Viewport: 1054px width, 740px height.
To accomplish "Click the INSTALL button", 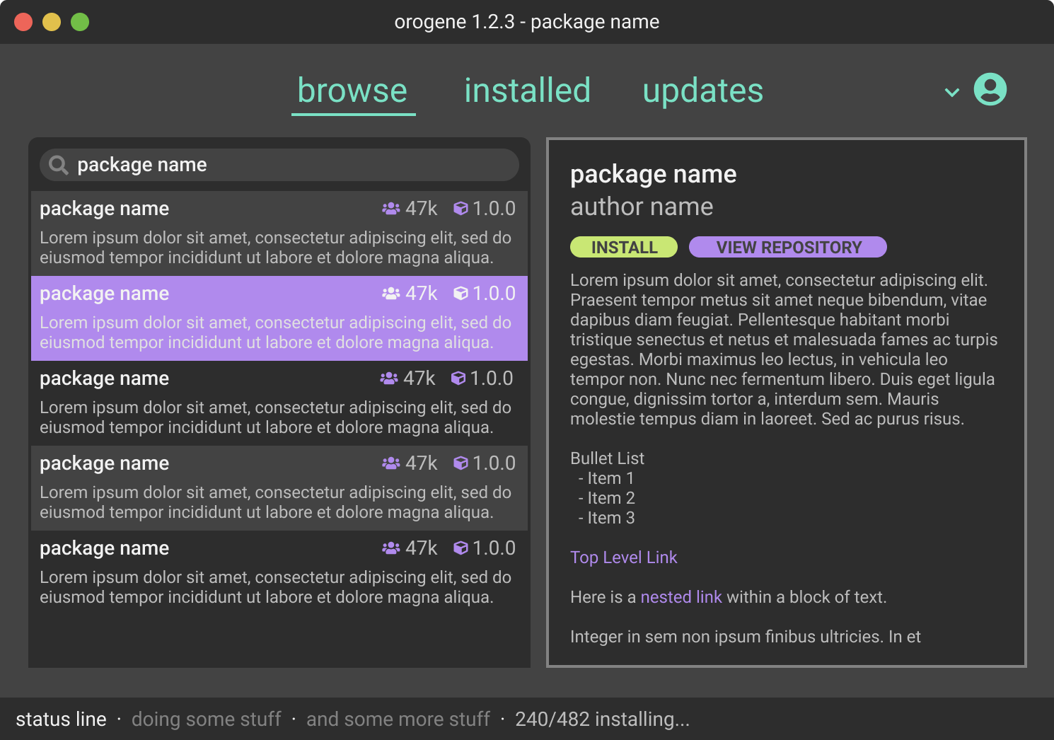I will [x=623, y=247].
